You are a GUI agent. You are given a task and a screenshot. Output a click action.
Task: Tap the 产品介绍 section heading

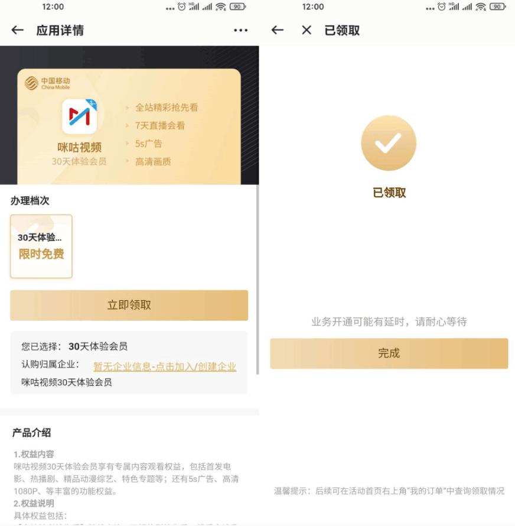(x=31, y=433)
